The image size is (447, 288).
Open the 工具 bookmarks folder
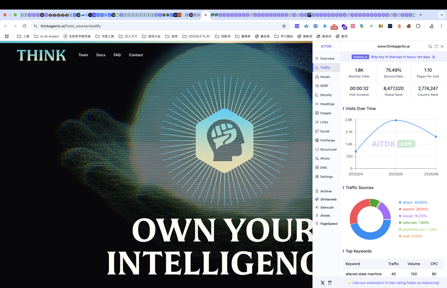23,36
